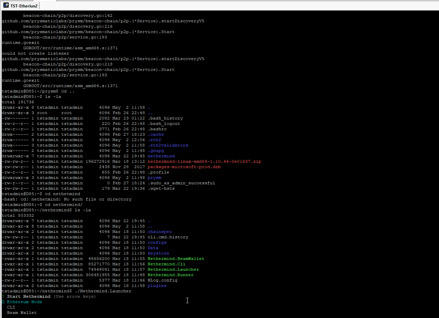Click the chainspec directory name

[x=160, y=232]
